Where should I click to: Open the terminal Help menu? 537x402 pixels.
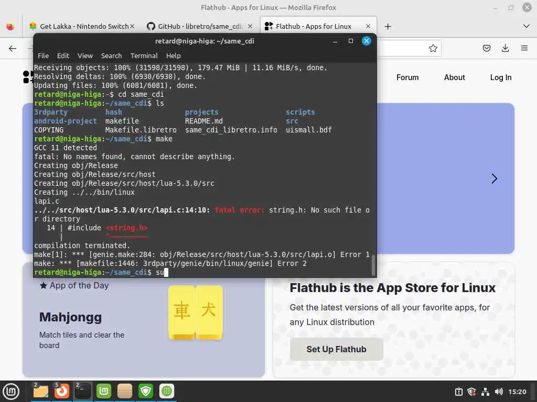coord(173,55)
